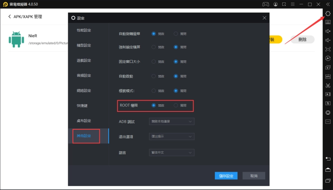Toggle fullscreen from the sidebar icon
The width and height of the screenshot is (333, 190).
click(328, 49)
